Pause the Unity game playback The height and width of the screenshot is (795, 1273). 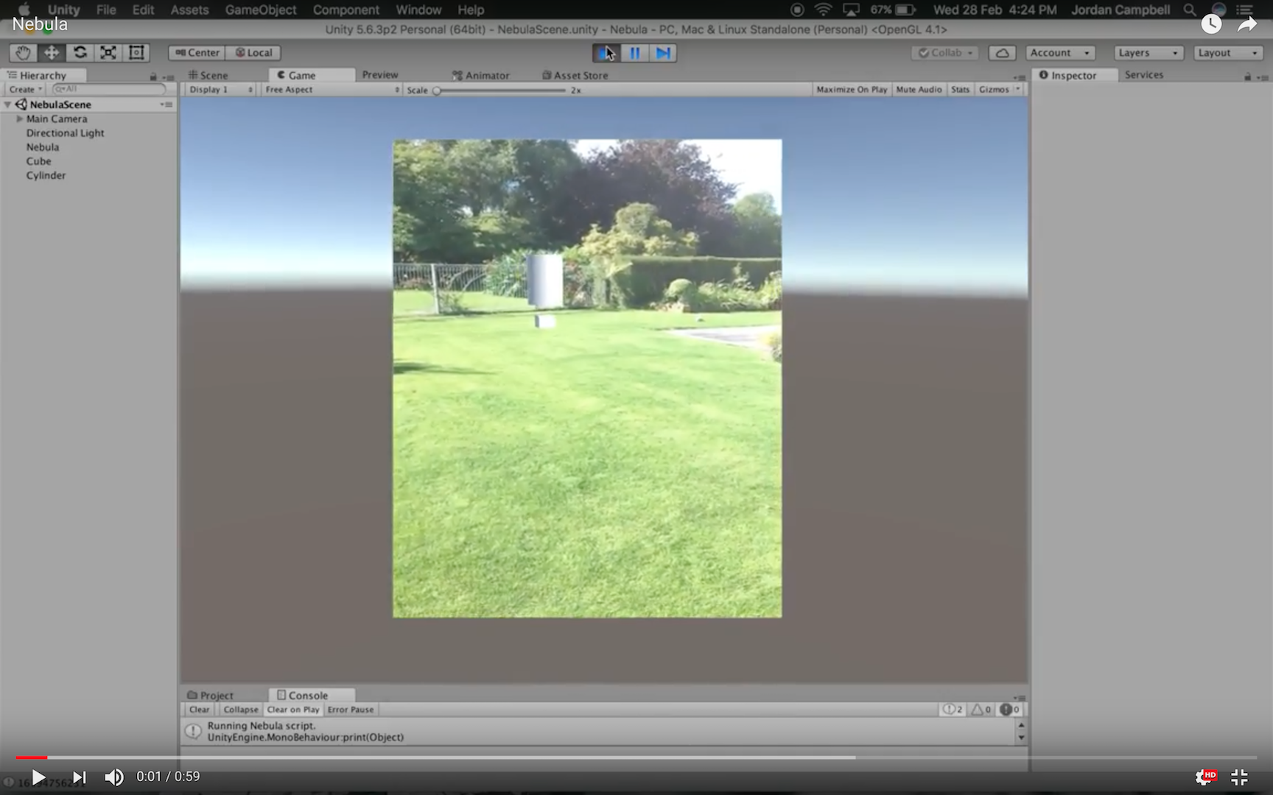pos(634,53)
